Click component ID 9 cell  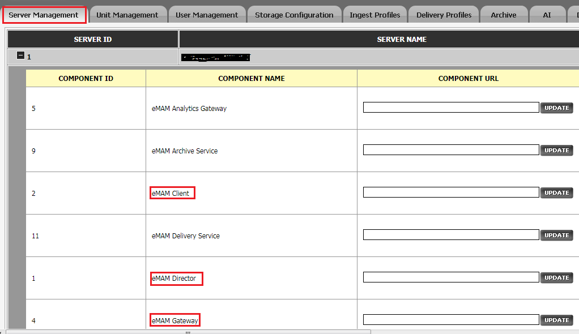tap(86, 151)
